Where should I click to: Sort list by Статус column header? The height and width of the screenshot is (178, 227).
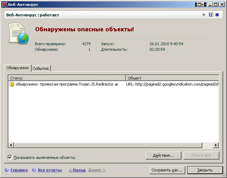pyautogui.click(x=66, y=78)
